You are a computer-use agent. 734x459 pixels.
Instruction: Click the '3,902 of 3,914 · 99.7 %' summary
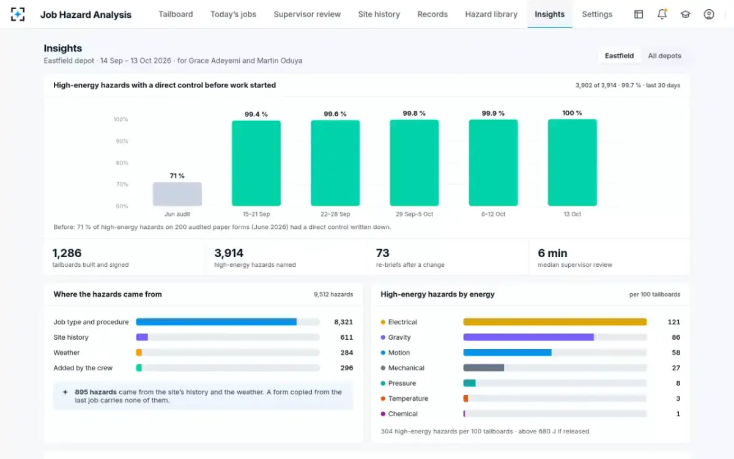coord(608,86)
